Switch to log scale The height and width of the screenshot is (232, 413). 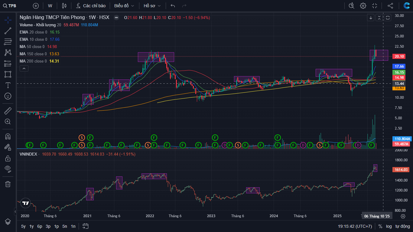(x=389, y=226)
